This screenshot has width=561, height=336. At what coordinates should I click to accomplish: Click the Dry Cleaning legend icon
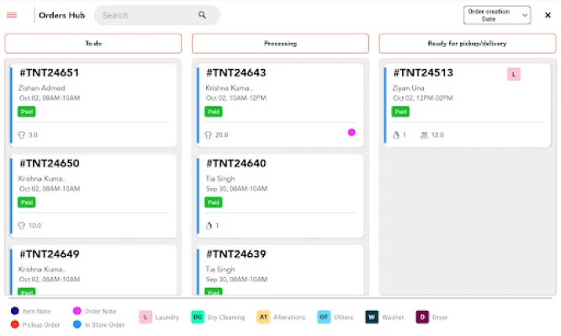198,317
